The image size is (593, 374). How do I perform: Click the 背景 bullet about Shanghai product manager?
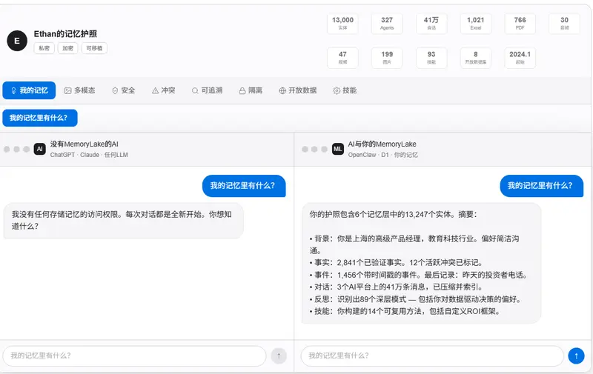pos(414,244)
